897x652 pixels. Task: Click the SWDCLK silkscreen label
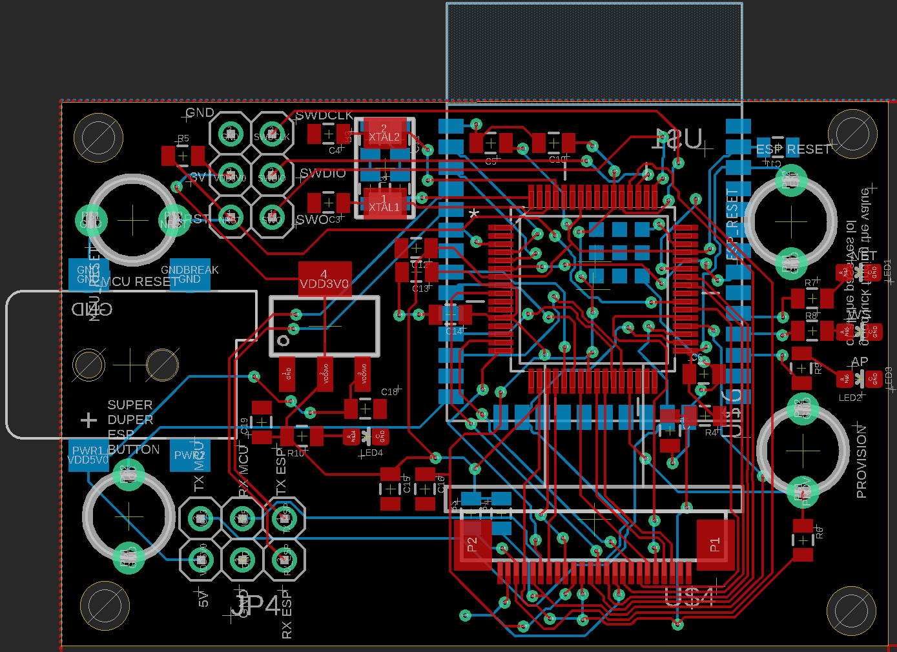[324, 116]
